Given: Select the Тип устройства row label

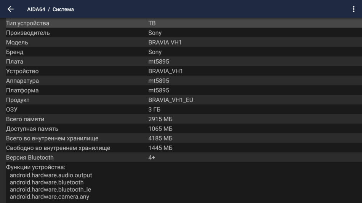Looking at the screenshot, I should pos(27,23).
